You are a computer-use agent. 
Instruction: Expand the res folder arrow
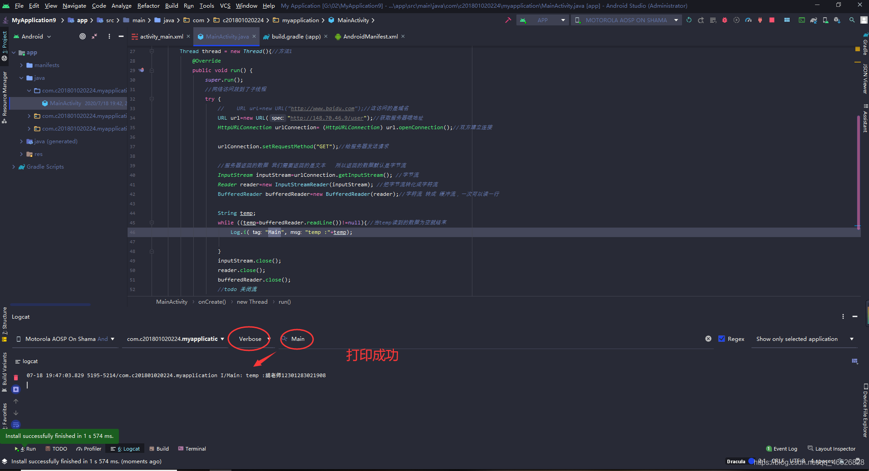[21, 154]
